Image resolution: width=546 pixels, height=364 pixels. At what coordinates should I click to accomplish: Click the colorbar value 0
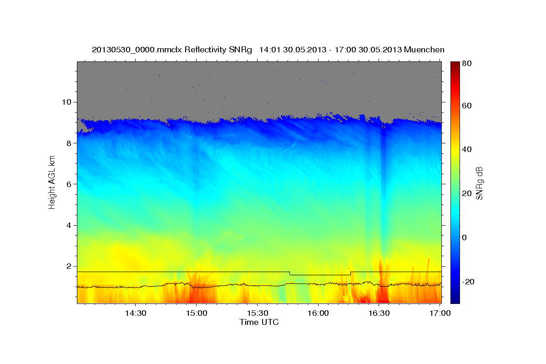[x=465, y=238]
